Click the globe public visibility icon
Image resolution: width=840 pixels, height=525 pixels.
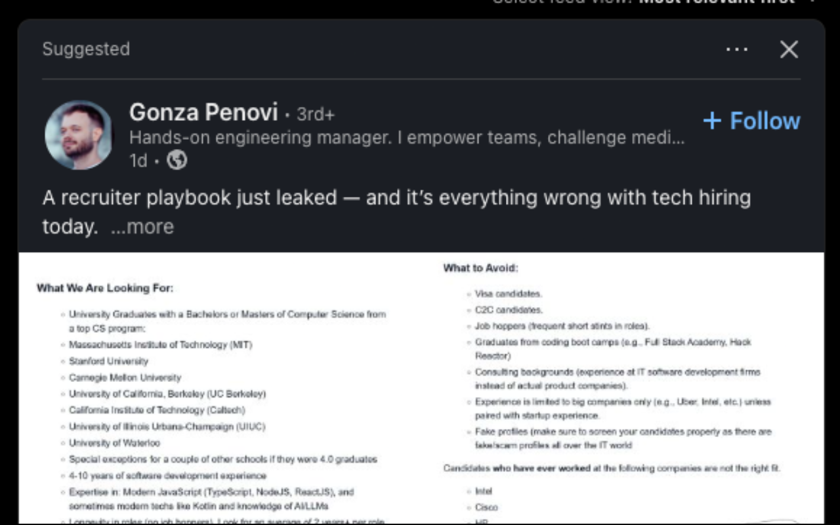point(177,160)
